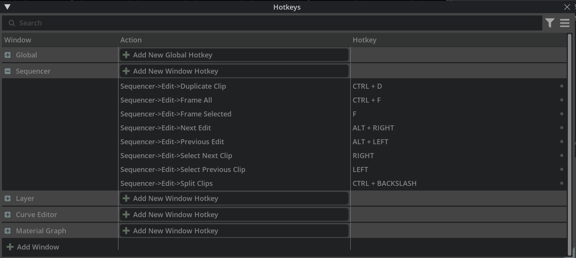
Task: Click the window menu triangle in title bar
Action: (x=7, y=7)
